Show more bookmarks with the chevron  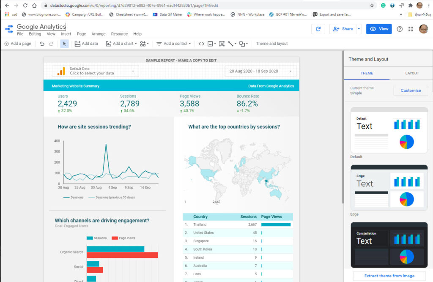(x=401, y=14)
